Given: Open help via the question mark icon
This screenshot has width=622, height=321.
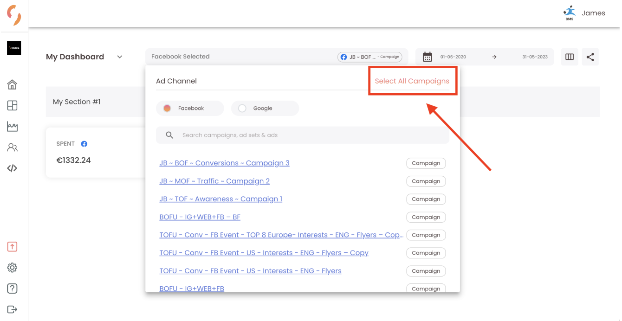Looking at the screenshot, I should [x=13, y=289].
